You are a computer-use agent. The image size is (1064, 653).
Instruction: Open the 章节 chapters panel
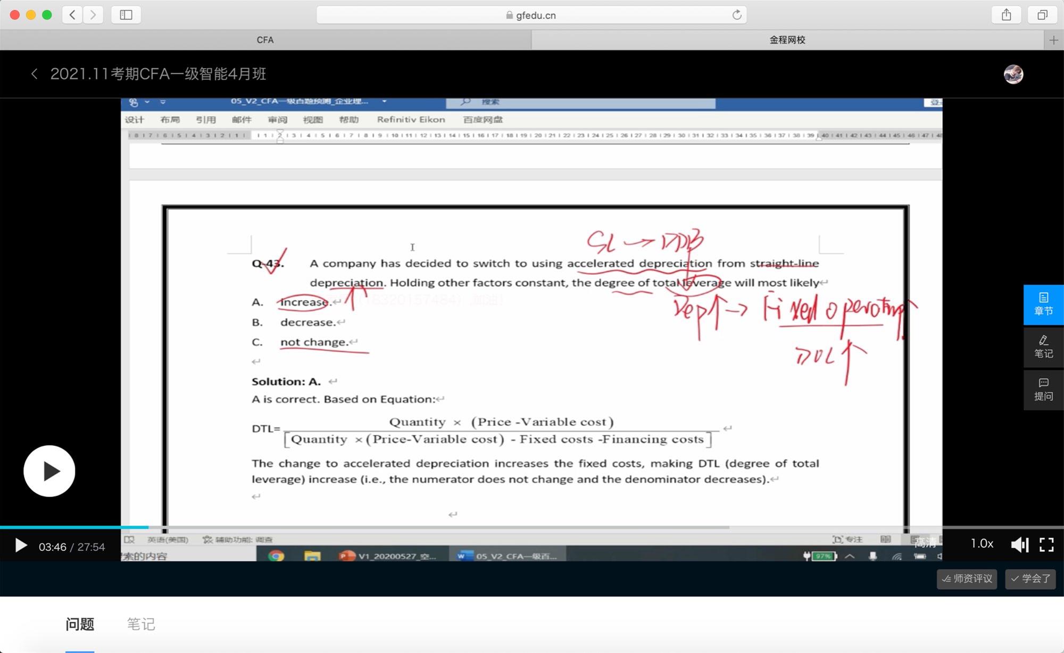pyautogui.click(x=1043, y=304)
